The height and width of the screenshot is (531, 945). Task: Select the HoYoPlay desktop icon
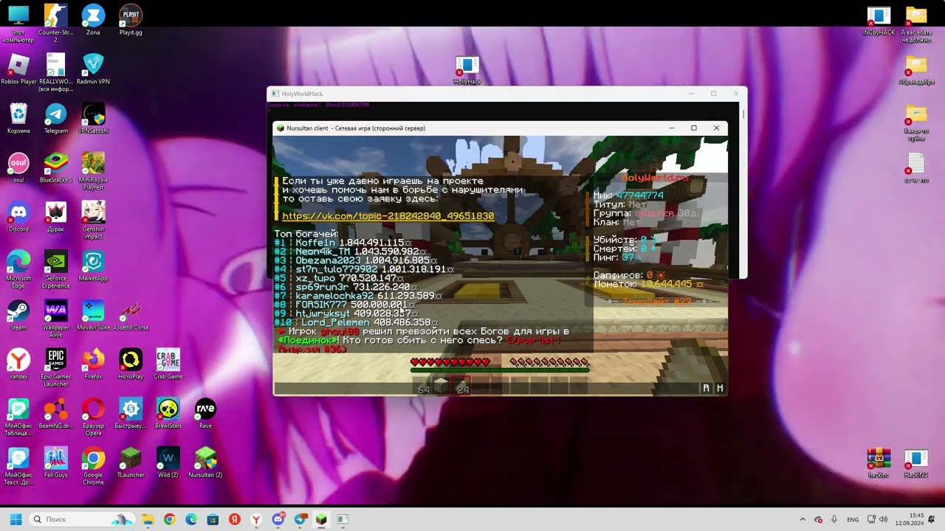(131, 364)
